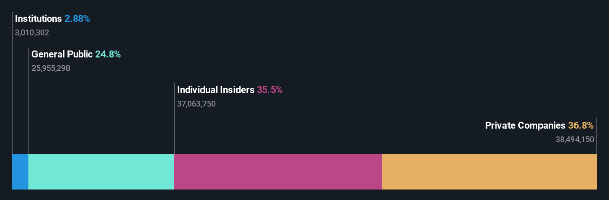Select the teal General Public bar segment
Screen dimensions: 609x200
pyautogui.click(x=101, y=172)
